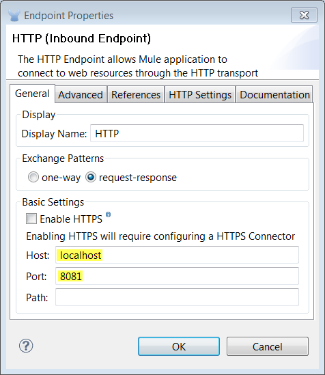Open the Advanced tab

(81, 95)
